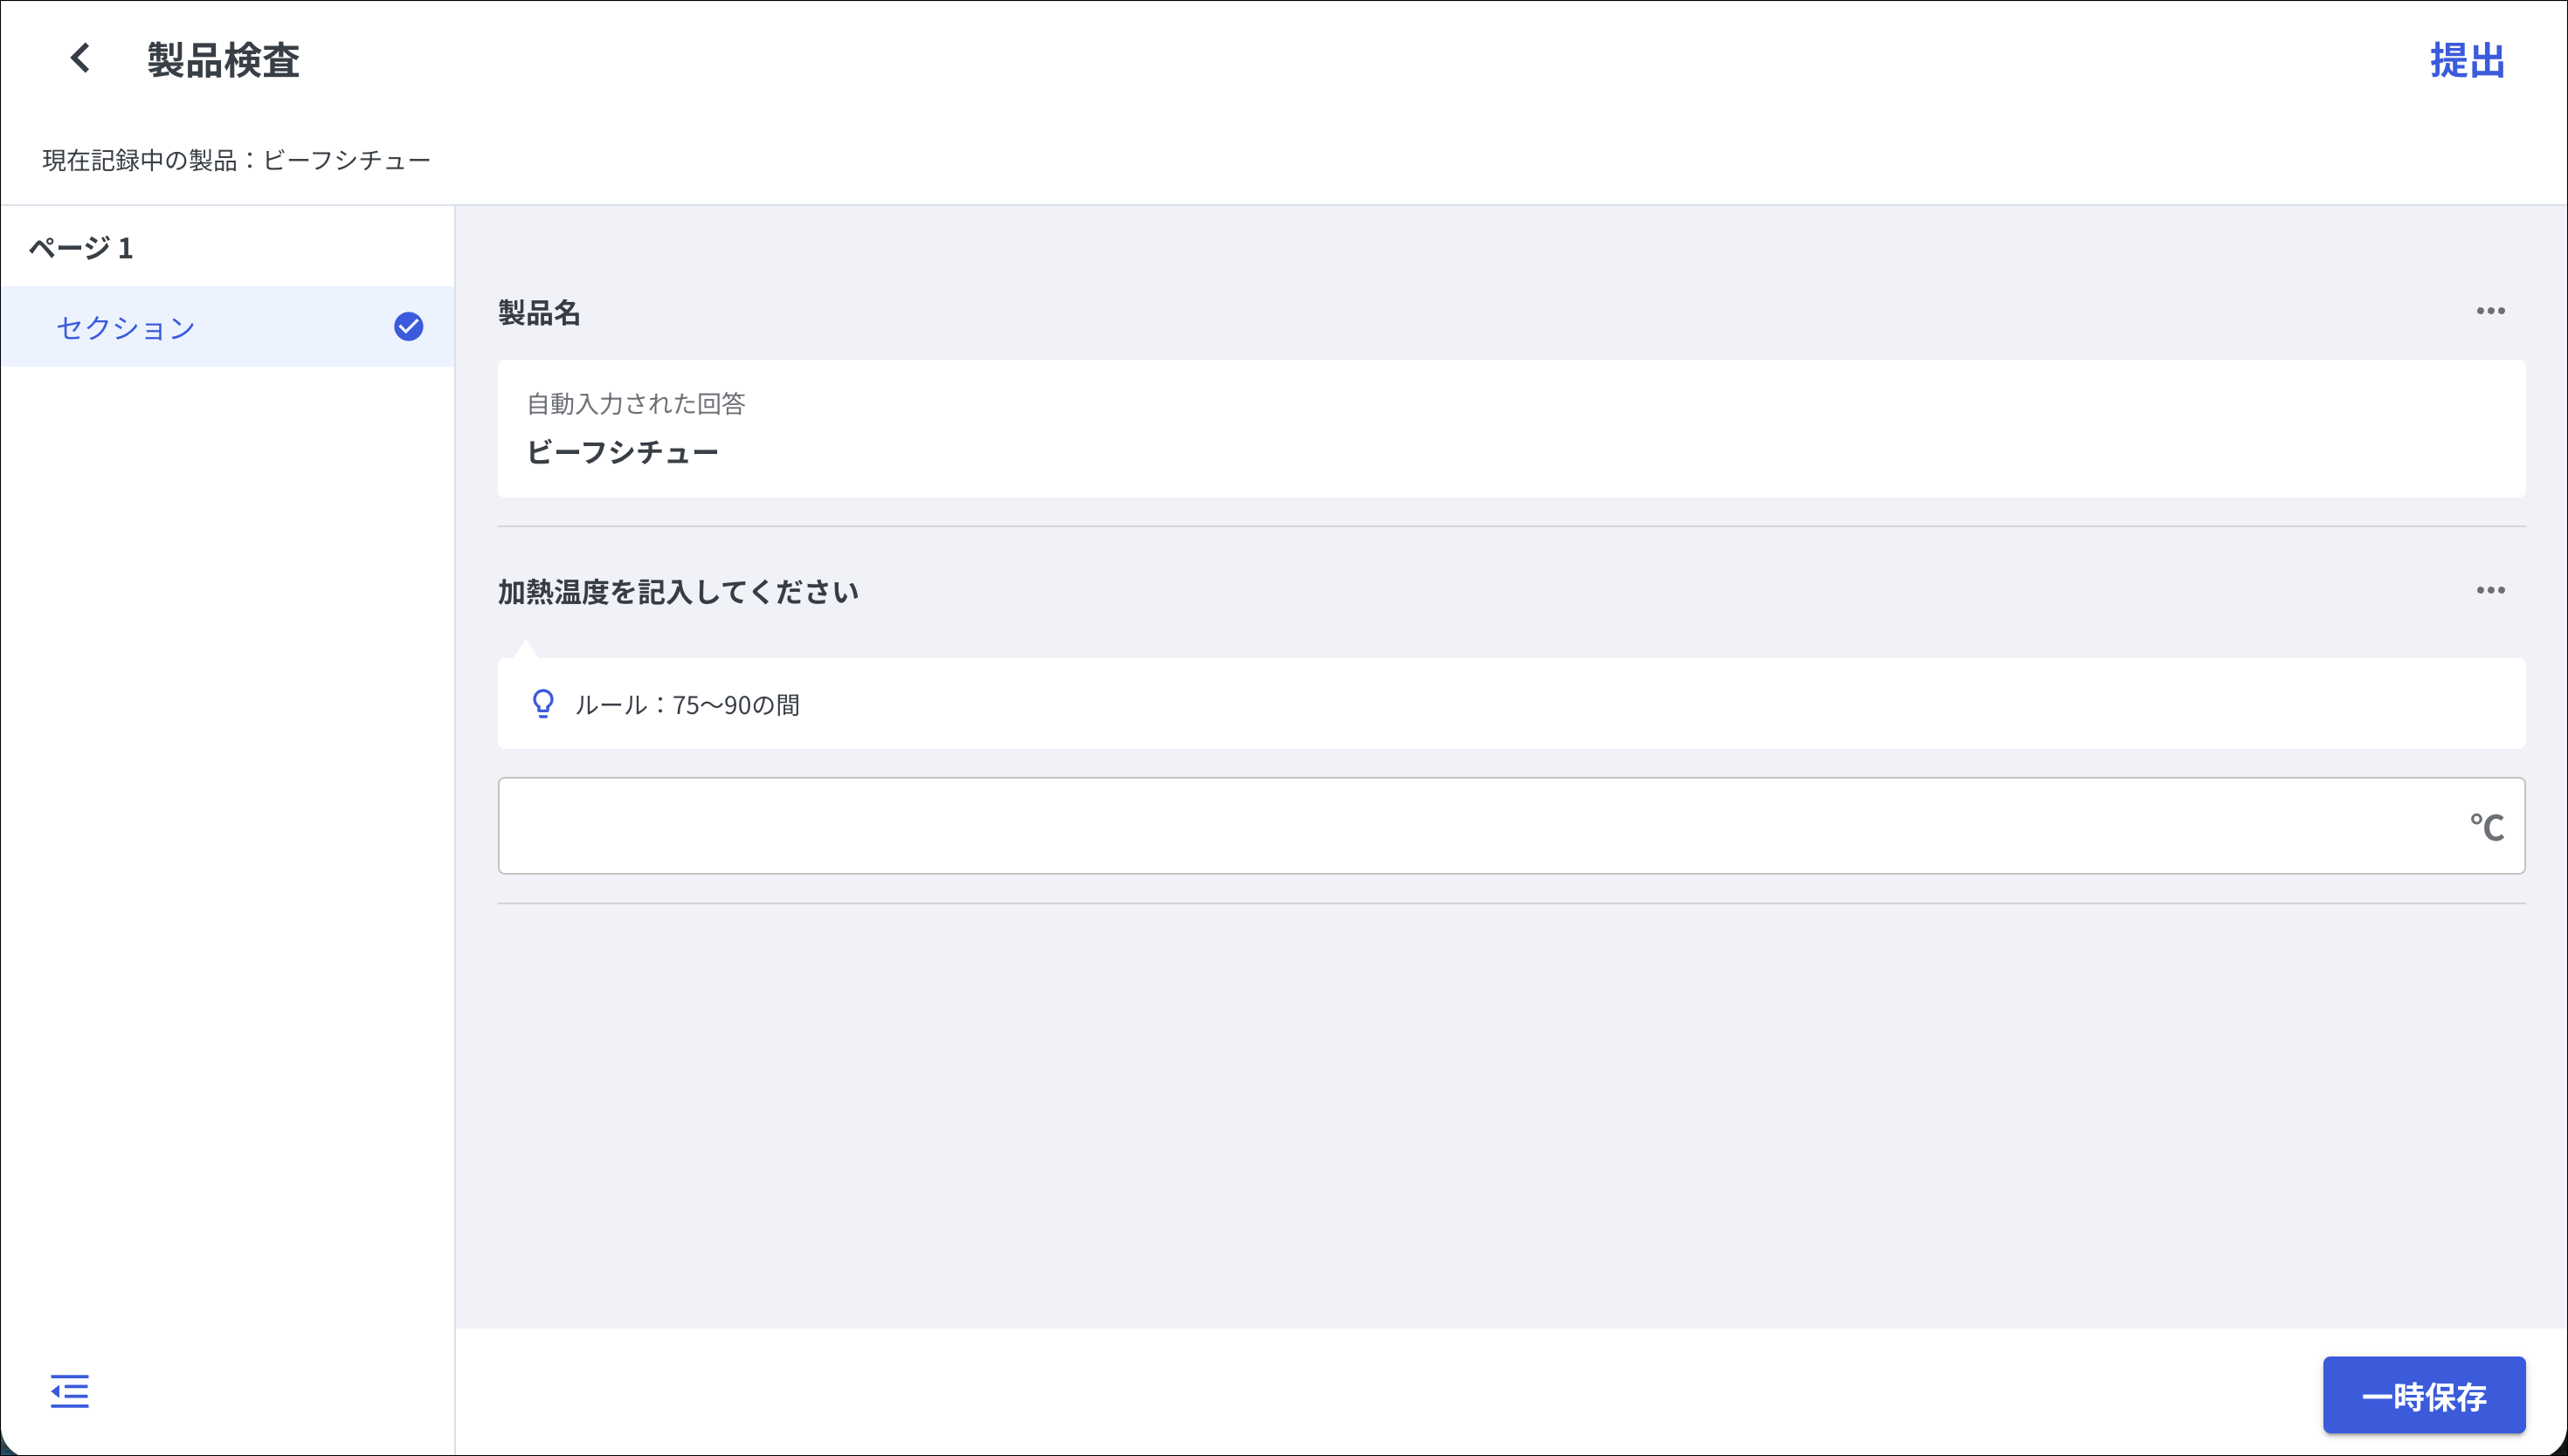Open more options for the 加熱温度 question

[x=2490, y=590]
